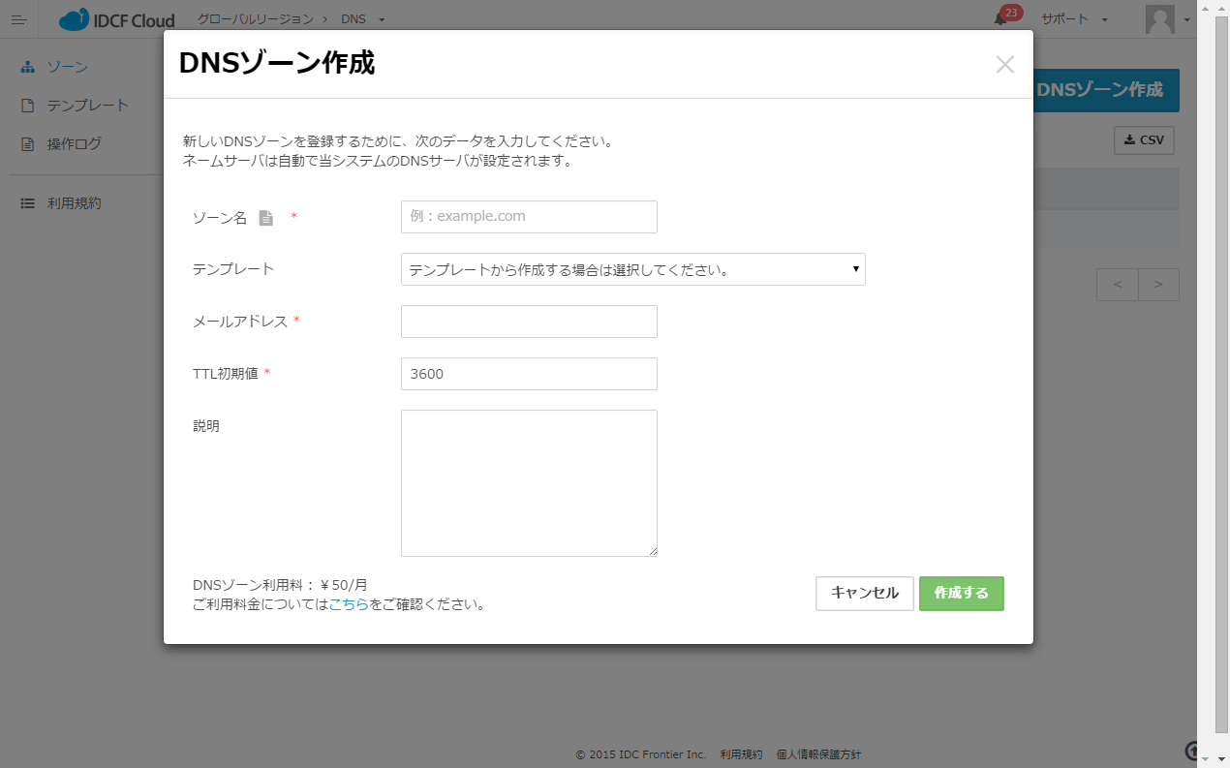Click the ゾーン名 input field

click(529, 217)
